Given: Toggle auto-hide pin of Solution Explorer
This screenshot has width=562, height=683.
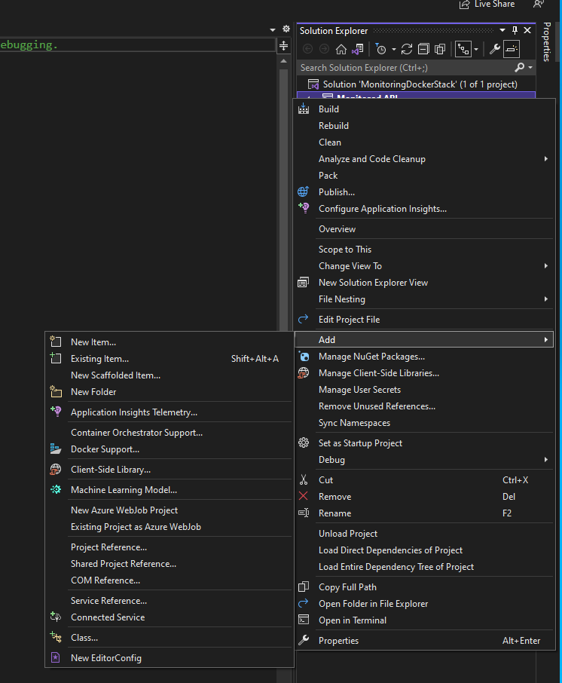Looking at the screenshot, I should (515, 30).
